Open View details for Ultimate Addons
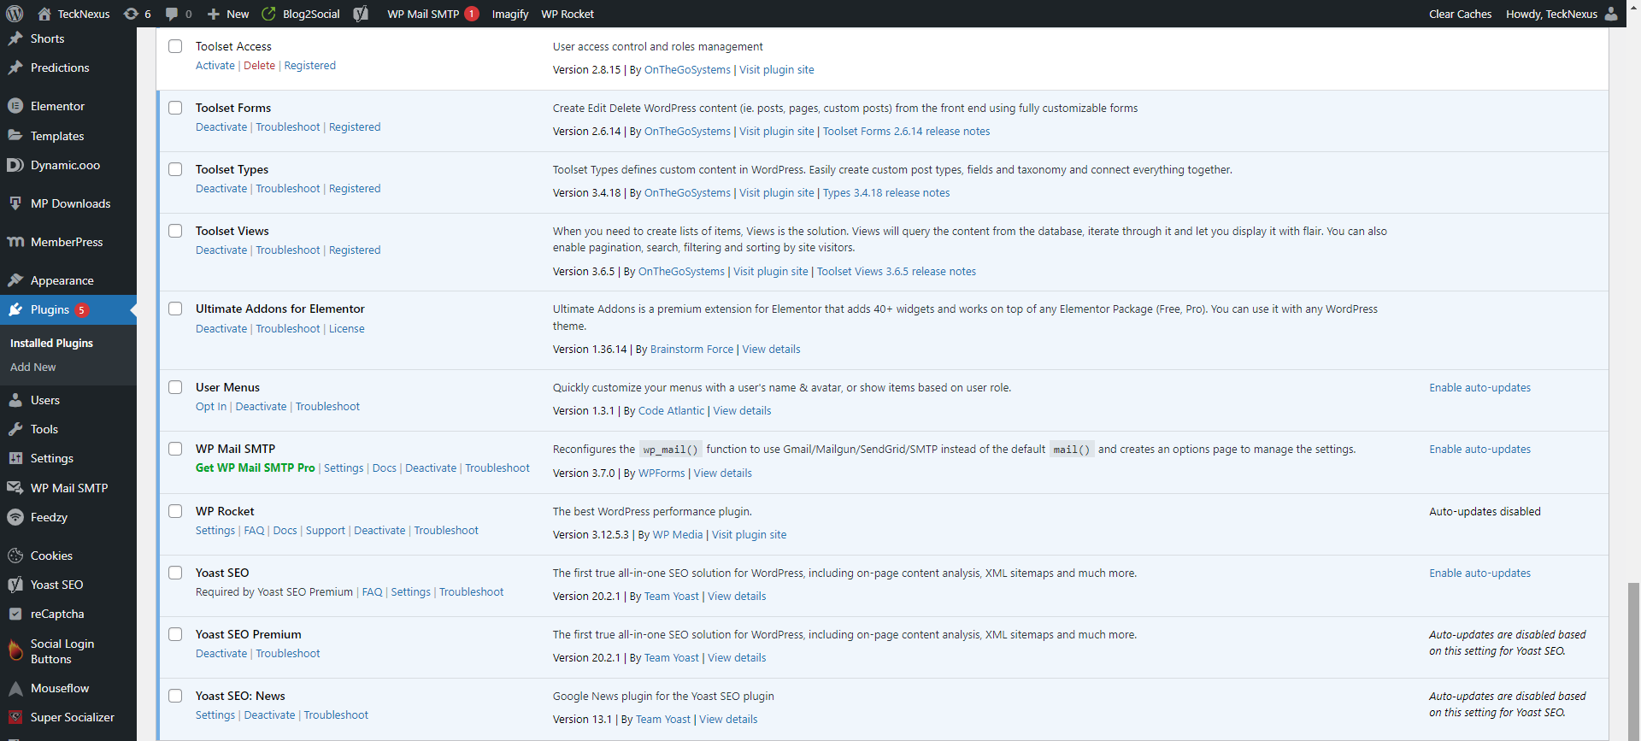The height and width of the screenshot is (741, 1641). coord(772,350)
